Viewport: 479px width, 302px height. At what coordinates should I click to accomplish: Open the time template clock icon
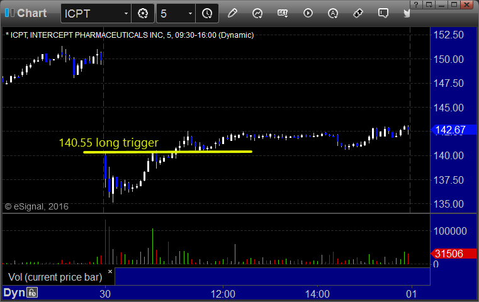coord(207,13)
